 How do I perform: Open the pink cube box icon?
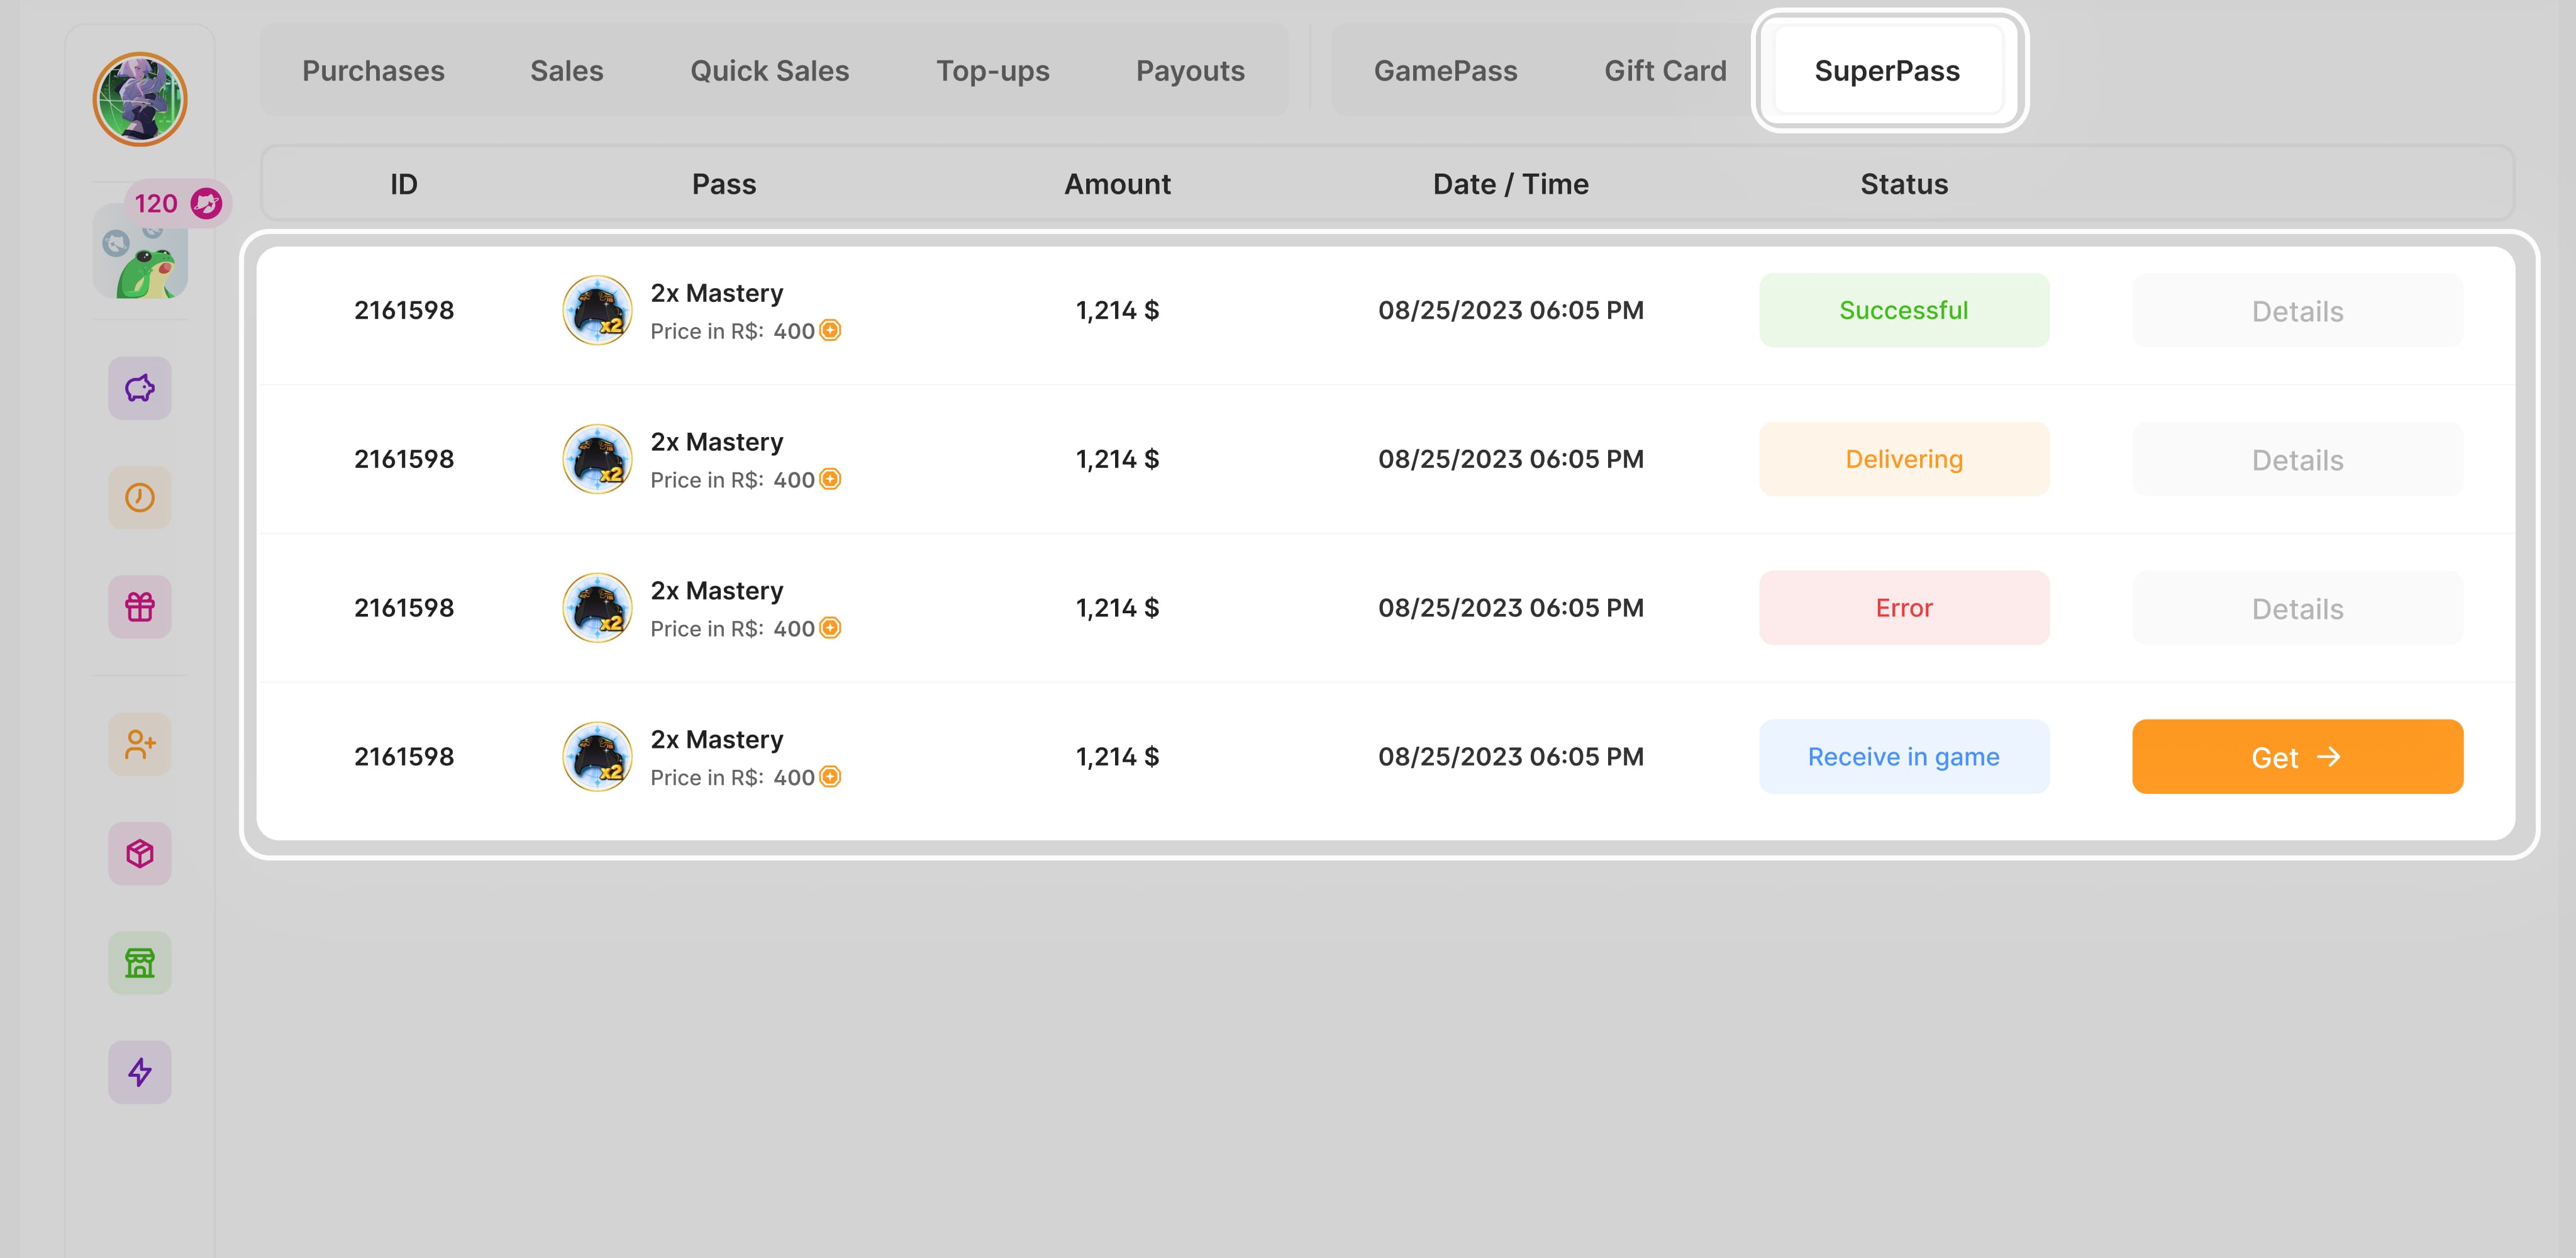(140, 853)
